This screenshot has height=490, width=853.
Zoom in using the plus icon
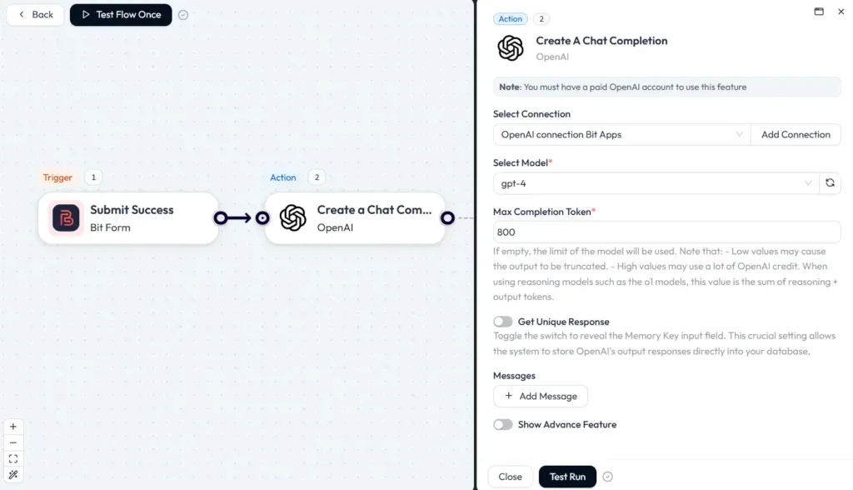pos(13,426)
